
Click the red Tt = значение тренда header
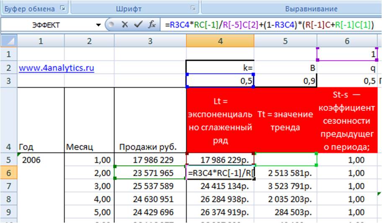pos(285,120)
